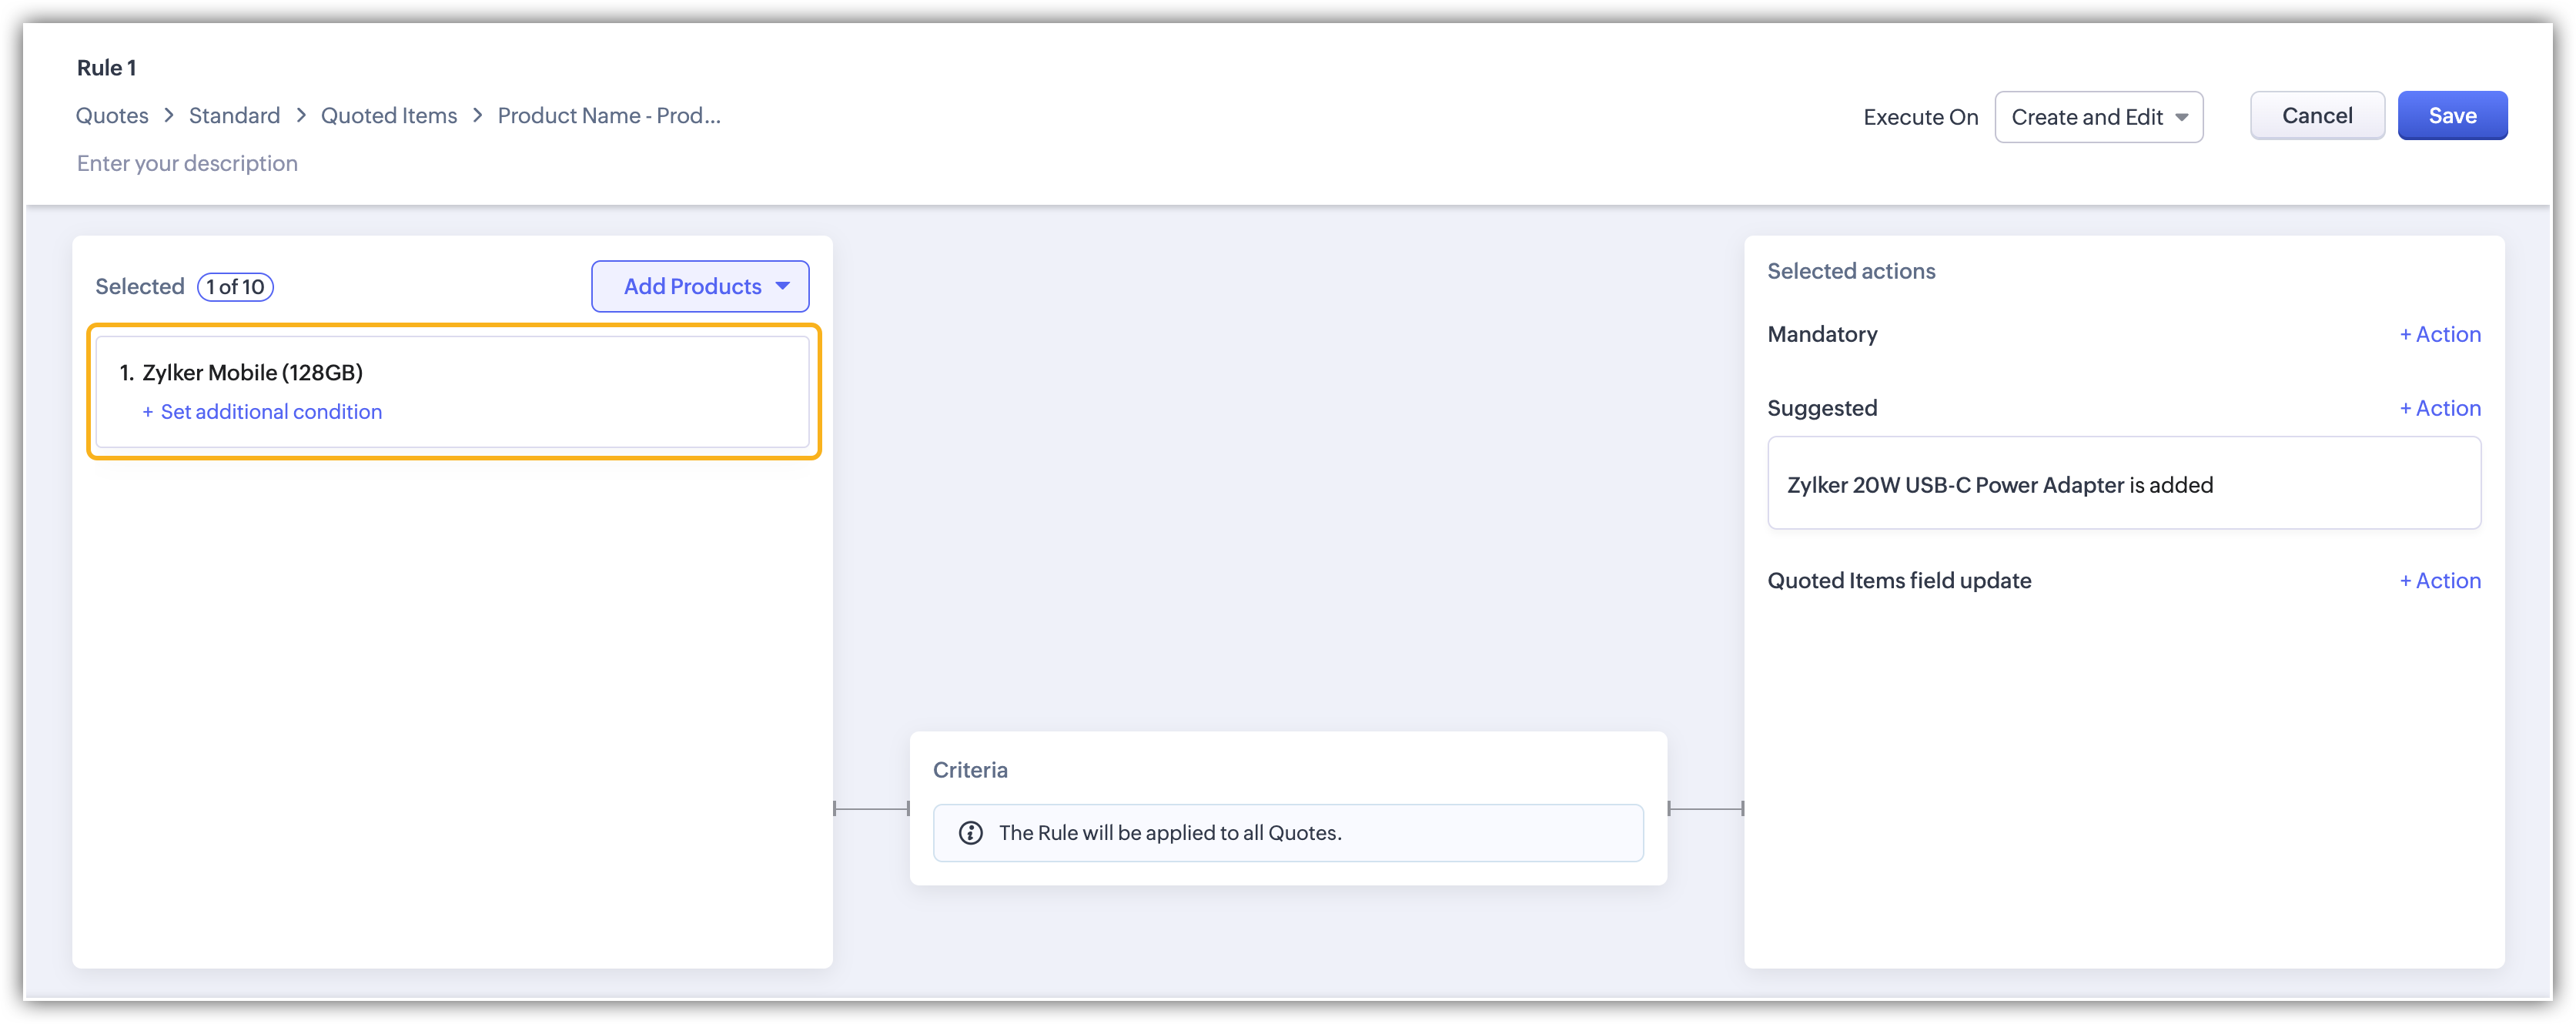Add a Quoted Items field update action
Viewport: 2576px width, 1024px height.
tap(2439, 581)
